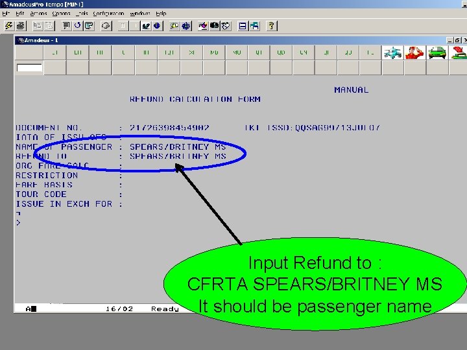Viewport: 467px width, 350px height.
Task: Click the MD smart key button
Action: 214,52
